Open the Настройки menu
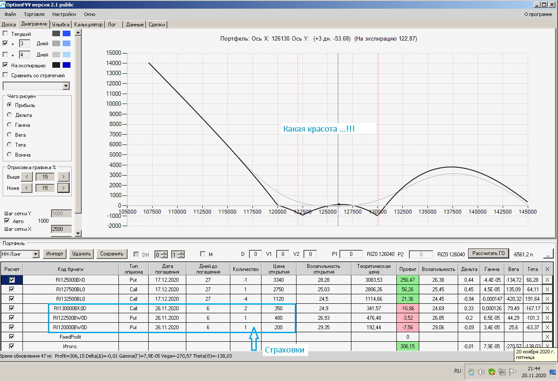Viewport: 558px width, 381px height. 64,14
